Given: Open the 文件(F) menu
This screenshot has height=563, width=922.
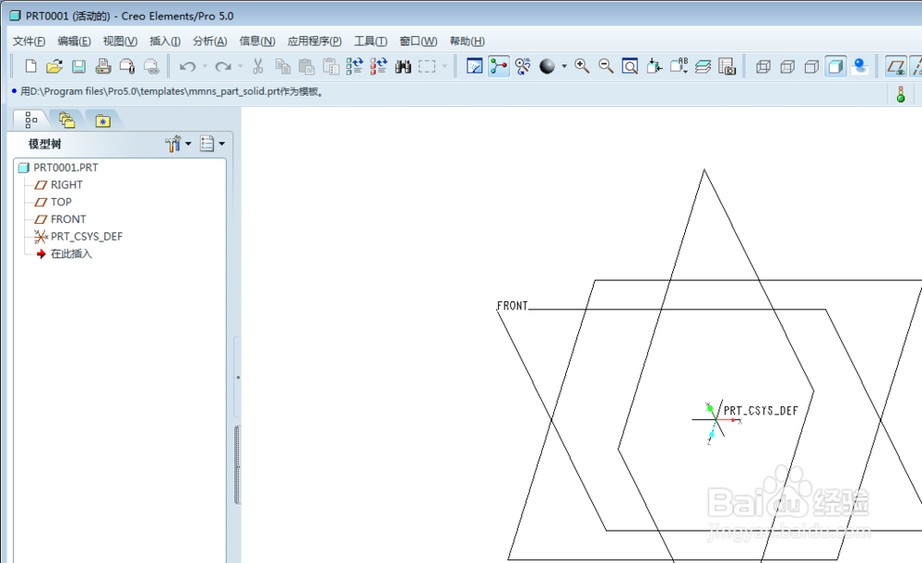Looking at the screenshot, I should point(29,41).
